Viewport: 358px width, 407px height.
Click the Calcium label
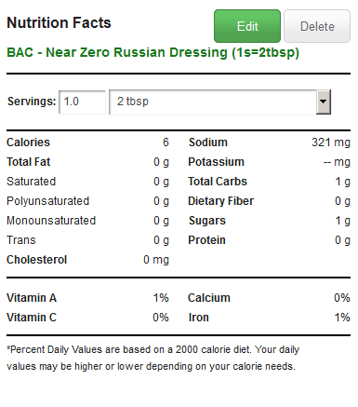pyautogui.click(x=209, y=298)
